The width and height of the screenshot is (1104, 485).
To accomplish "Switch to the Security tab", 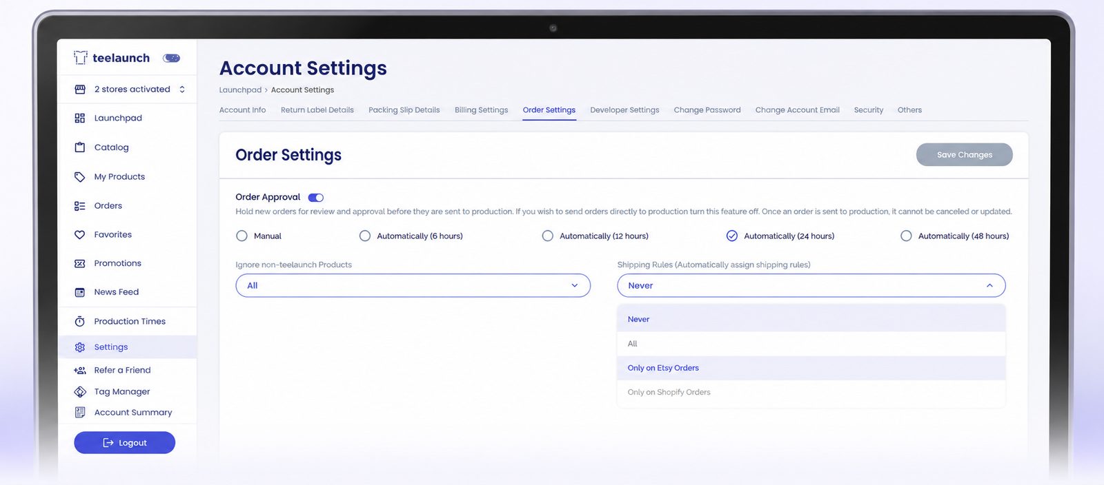I will click(869, 110).
